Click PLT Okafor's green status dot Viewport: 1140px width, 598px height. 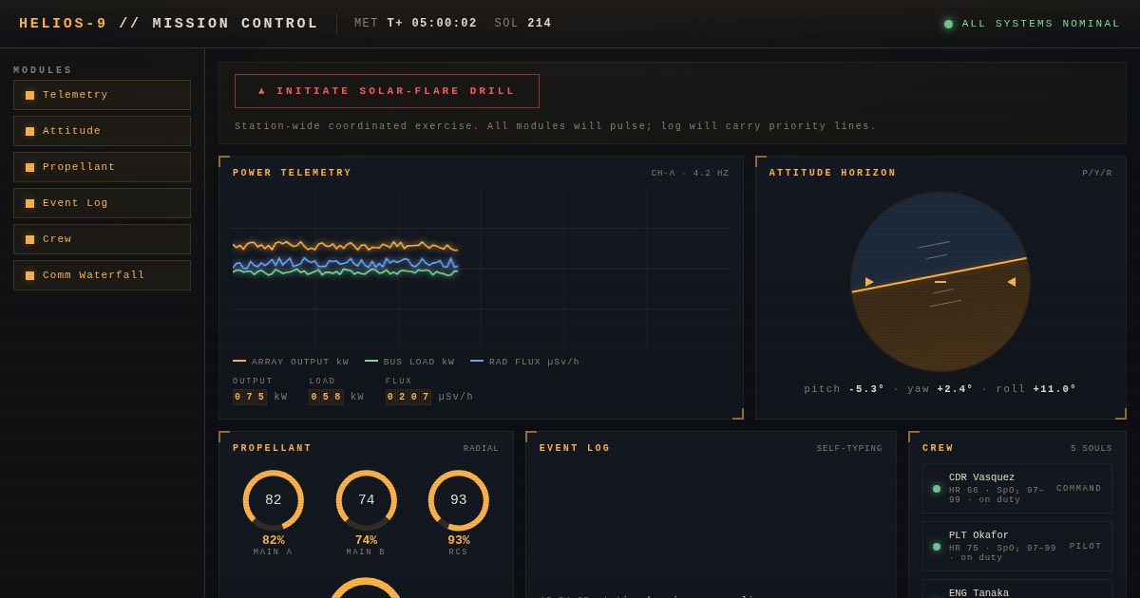click(x=937, y=547)
